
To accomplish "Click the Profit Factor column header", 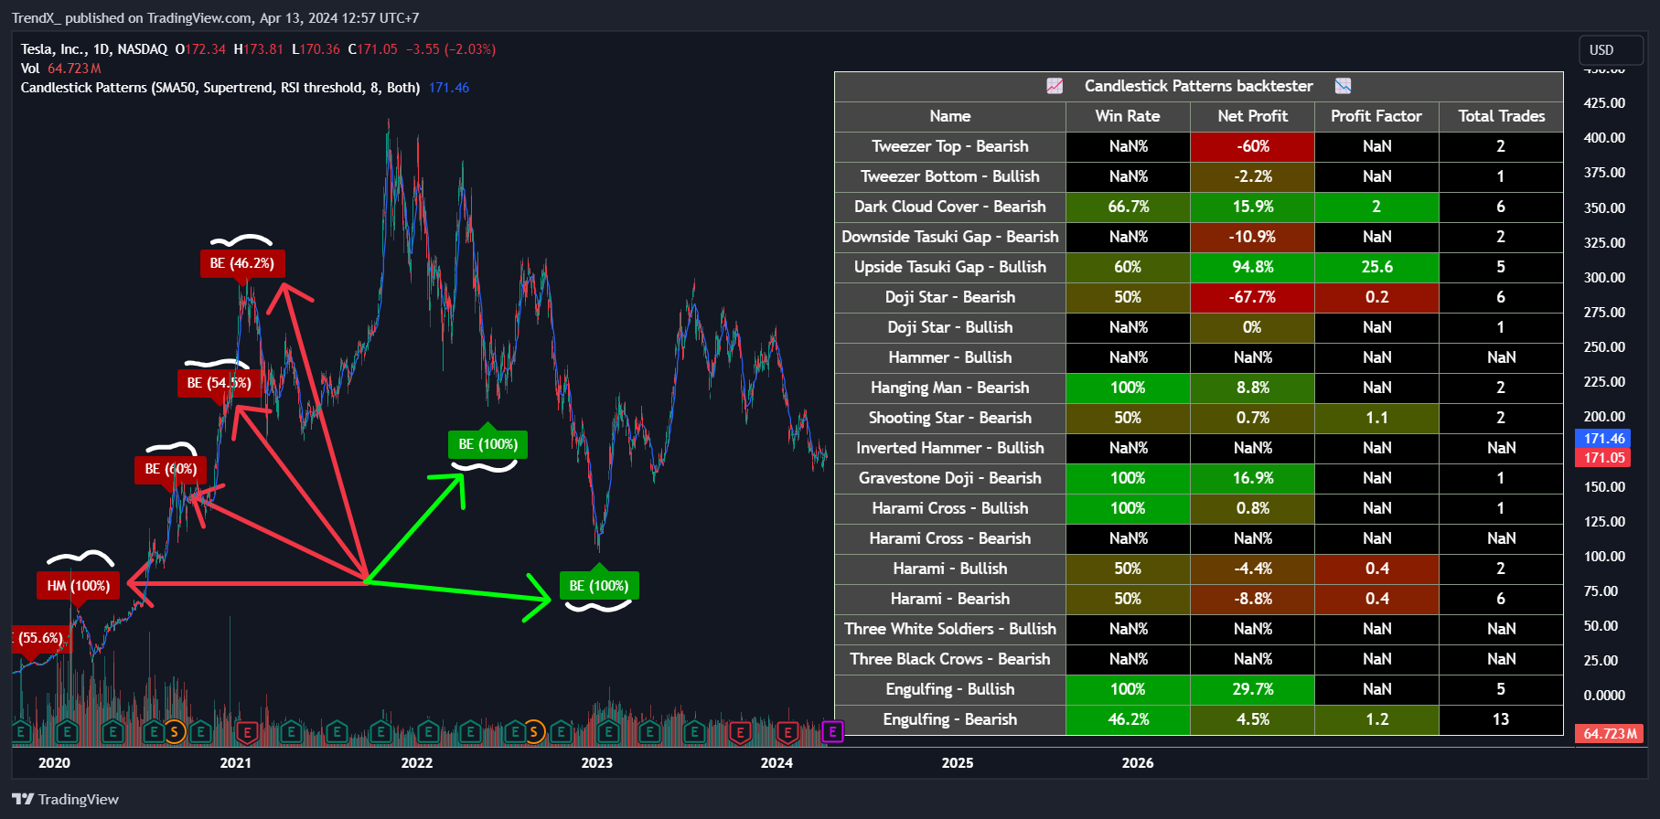I will pyautogui.click(x=1376, y=116).
